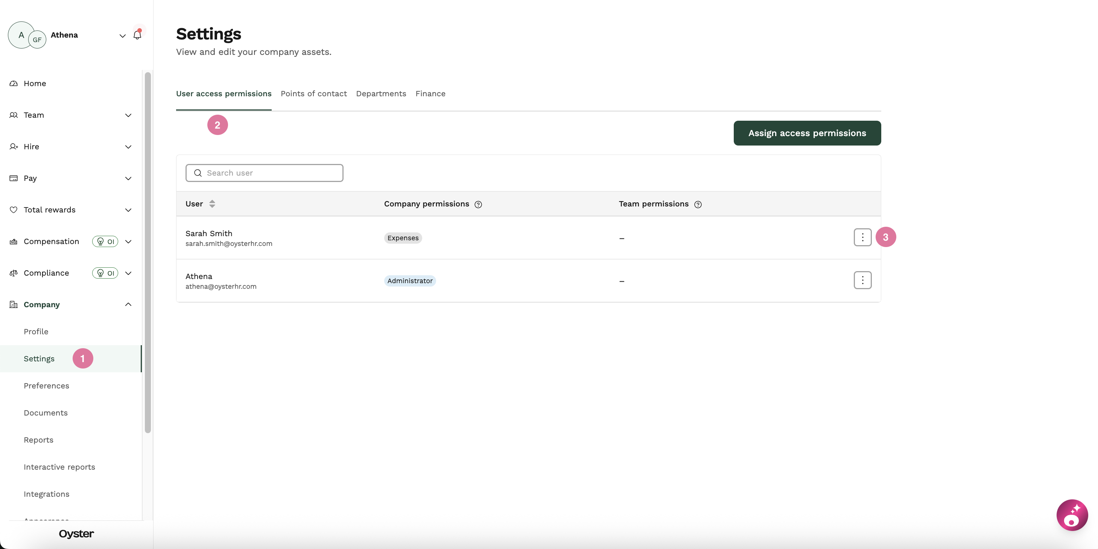Viewport: 1098px width, 549px height.
Task: Click the Company building icon
Action: 14,305
